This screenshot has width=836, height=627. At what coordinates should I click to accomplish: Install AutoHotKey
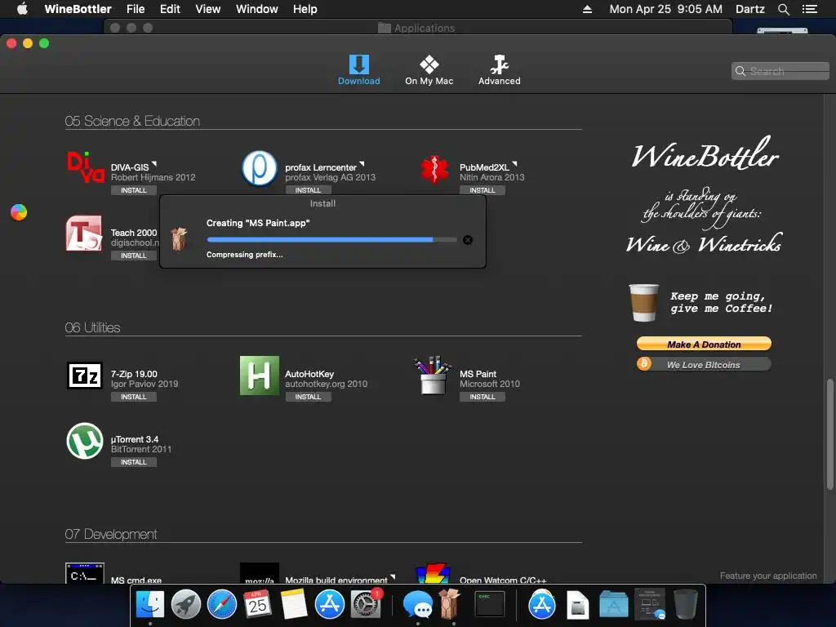(308, 398)
